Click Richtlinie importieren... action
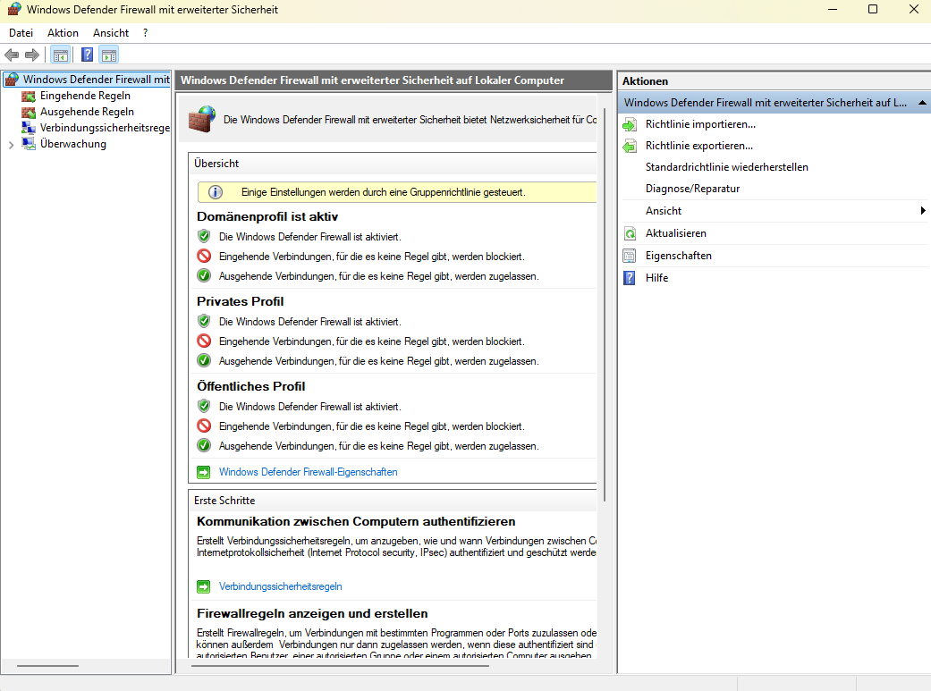The width and height of the screenshot is (931, 691). click(700, 124)
